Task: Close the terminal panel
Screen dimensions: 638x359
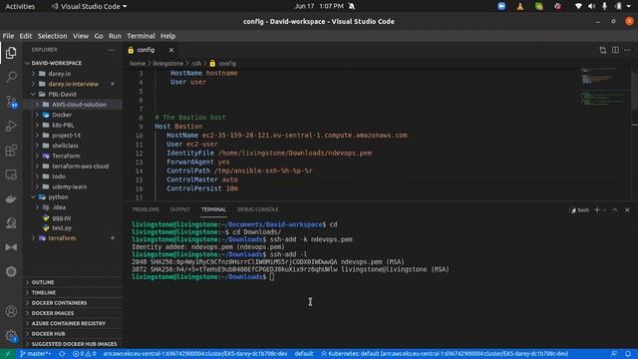Action: click(x=627, y=209)
